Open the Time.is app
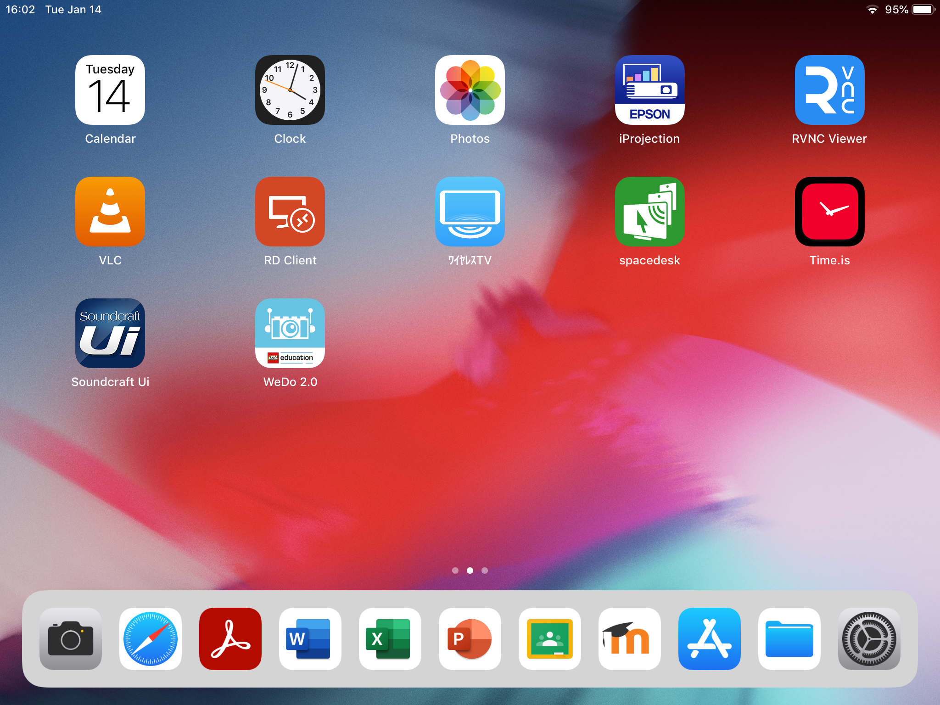 (830, 212)
